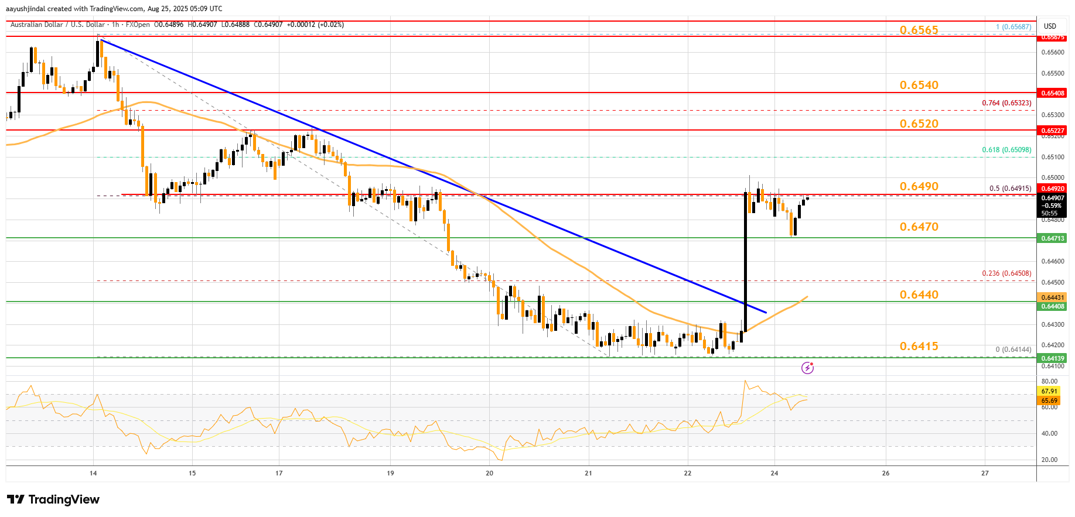1075x517 pixels.
Task: Click the 0.6470 support label
Action: [x=919, y=227]
